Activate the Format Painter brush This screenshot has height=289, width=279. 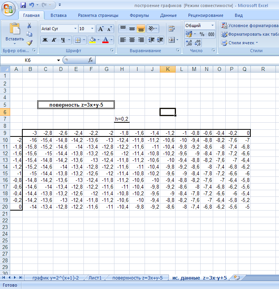(x=29, y=43)
